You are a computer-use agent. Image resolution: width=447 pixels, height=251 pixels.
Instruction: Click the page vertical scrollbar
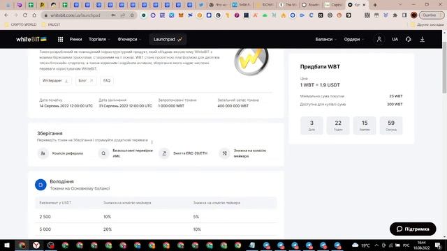click(x=444, y=68)
